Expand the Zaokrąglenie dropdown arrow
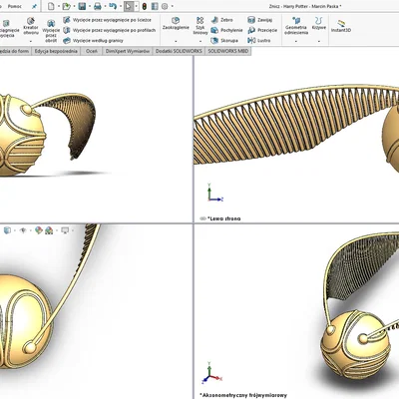The height and width of the screenshot is (399, 399). point(176,41)
